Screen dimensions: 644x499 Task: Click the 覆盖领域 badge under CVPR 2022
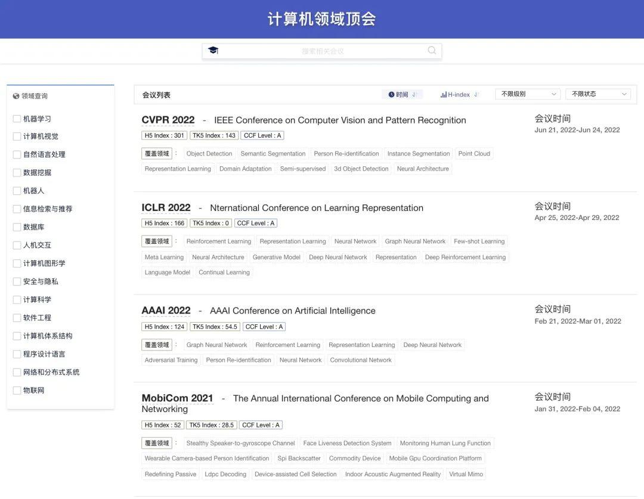coord(156,153)
